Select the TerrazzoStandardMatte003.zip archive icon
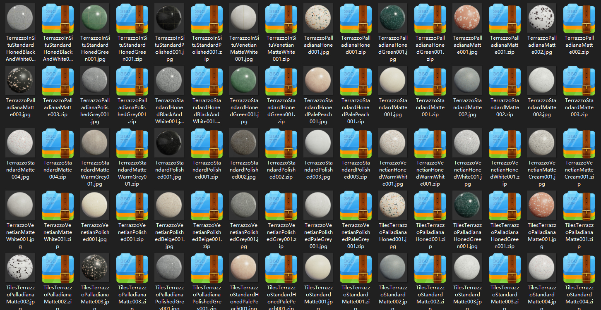 coord(579,81)
